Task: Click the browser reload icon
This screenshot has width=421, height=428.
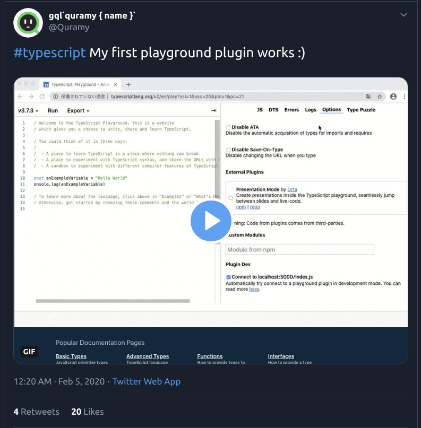Action: click(x=42, y=97)
